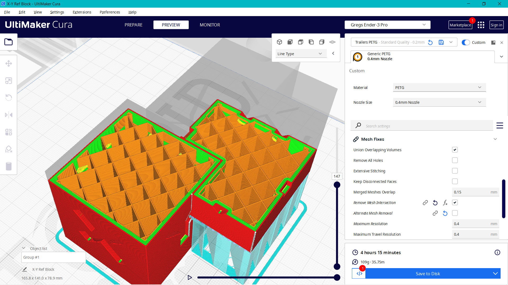Switch to 3D perspective camera view
This screenshot has height=285, width=508.
tap(279, 42)
